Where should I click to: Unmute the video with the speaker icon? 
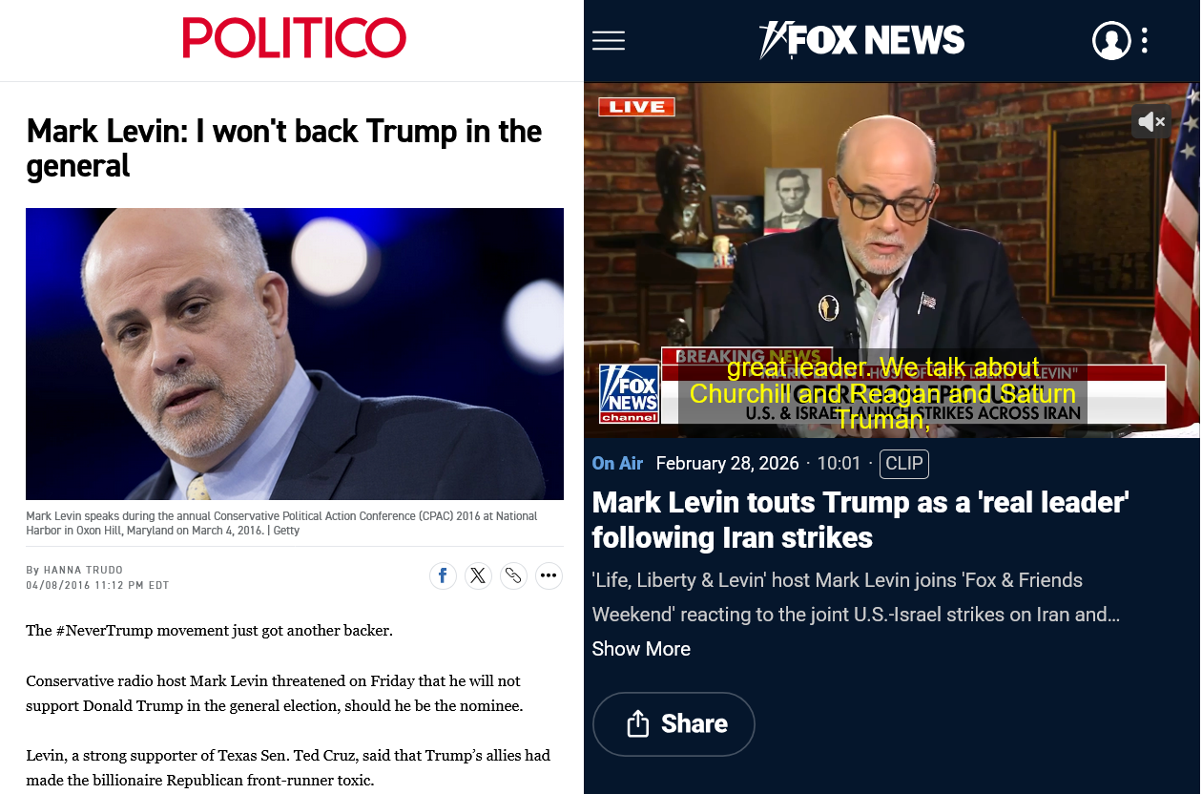coord(1151,121)
